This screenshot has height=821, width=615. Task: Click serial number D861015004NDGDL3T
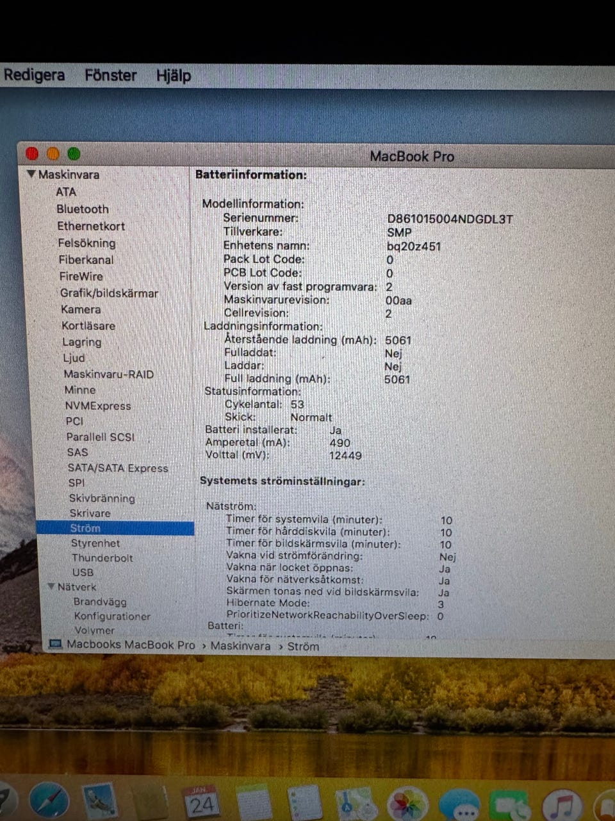point(450,219)
